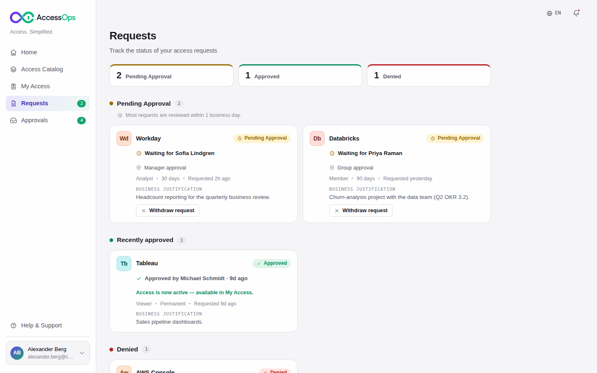Go to Access Catalog in sidebar

click(x=48, y=69)
